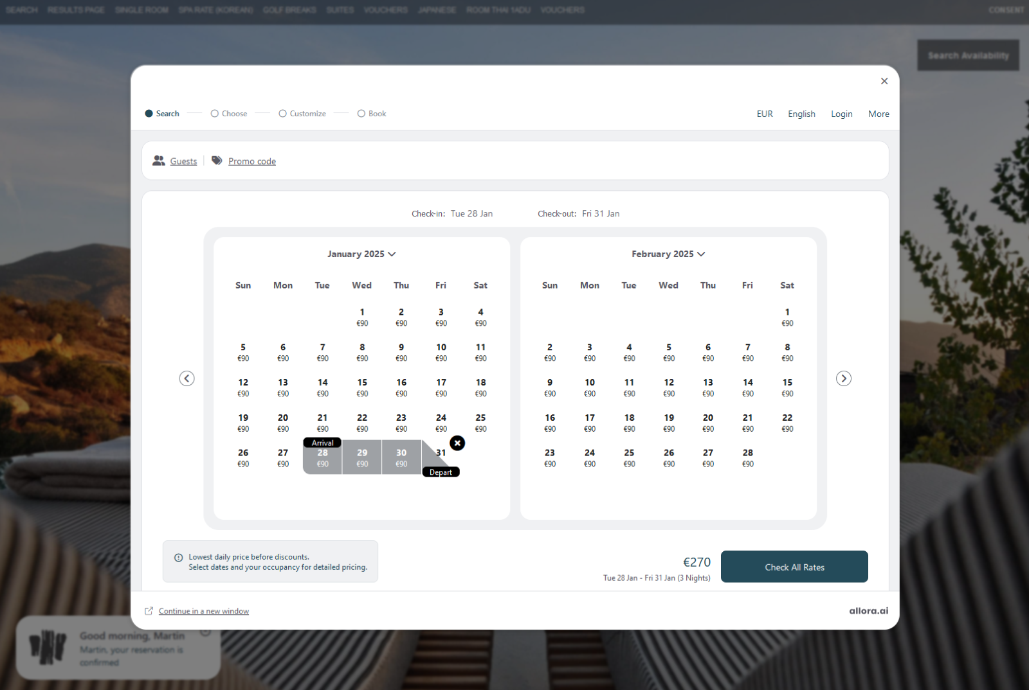
Task: Pick January 28 arrival date cell
Action: pyautogui.click(x=322, y=457)
